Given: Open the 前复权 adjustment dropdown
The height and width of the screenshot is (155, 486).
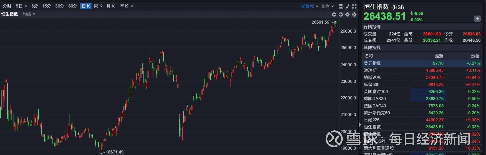Looking at the screenshot, I should (310, 6).
